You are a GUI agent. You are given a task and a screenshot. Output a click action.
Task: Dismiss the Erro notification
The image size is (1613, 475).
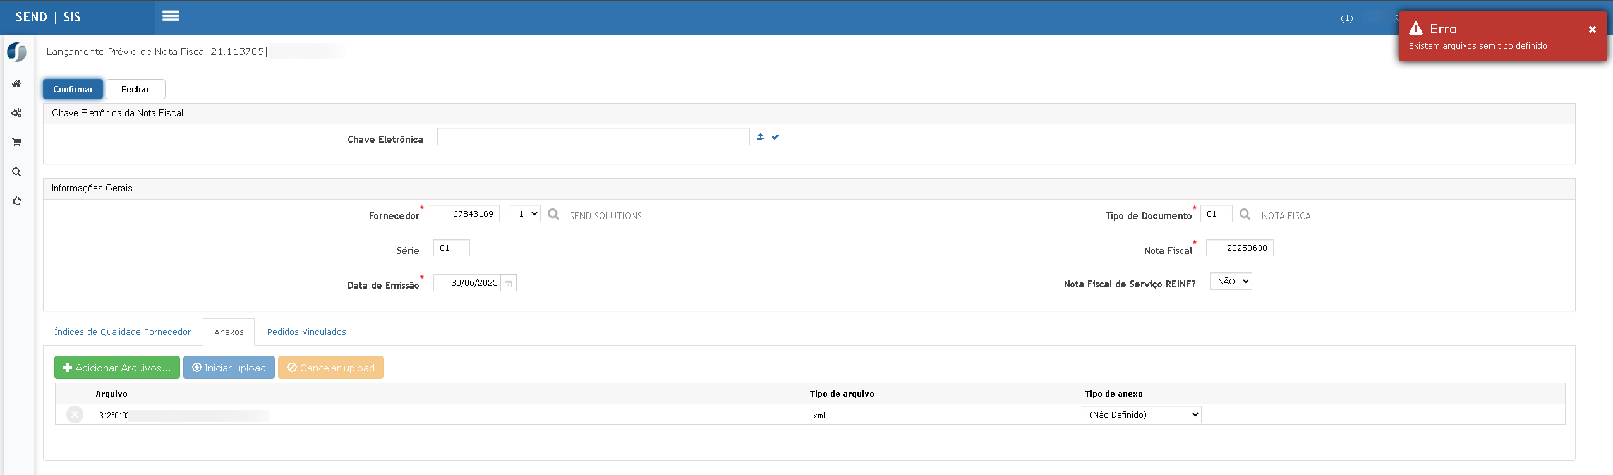point(1592,29)
